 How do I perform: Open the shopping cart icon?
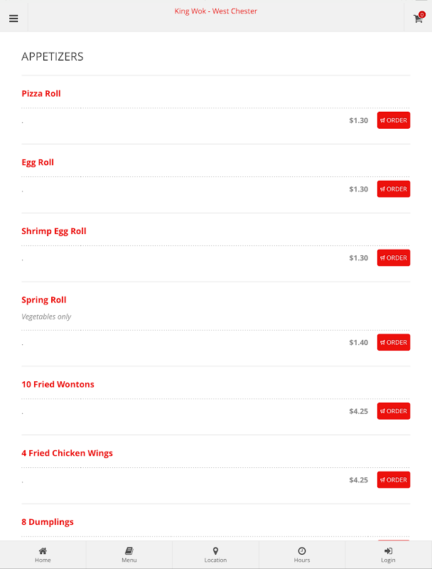tap(418, 18)
